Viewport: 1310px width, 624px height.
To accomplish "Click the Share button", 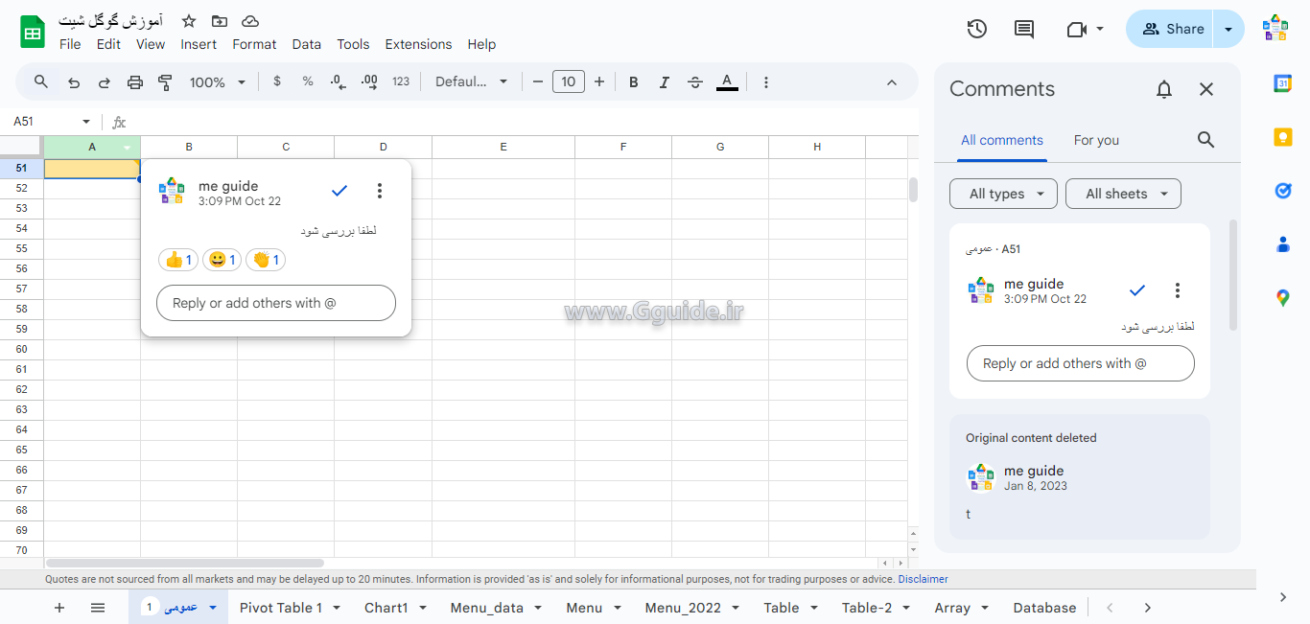I will click(x=1172, y=29).
